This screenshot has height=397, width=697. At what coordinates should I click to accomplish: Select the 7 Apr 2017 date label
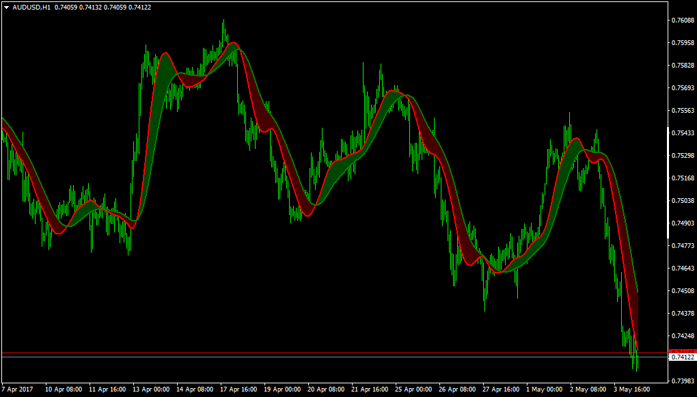tap(17, 389)
